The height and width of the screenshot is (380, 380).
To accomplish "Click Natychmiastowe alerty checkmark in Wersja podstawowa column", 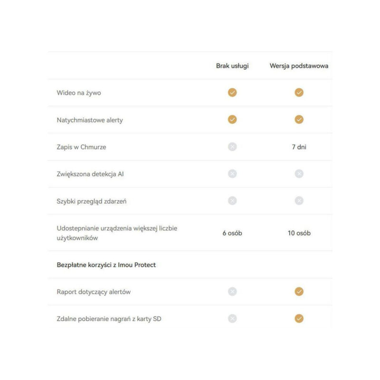I will click(299, 120).
